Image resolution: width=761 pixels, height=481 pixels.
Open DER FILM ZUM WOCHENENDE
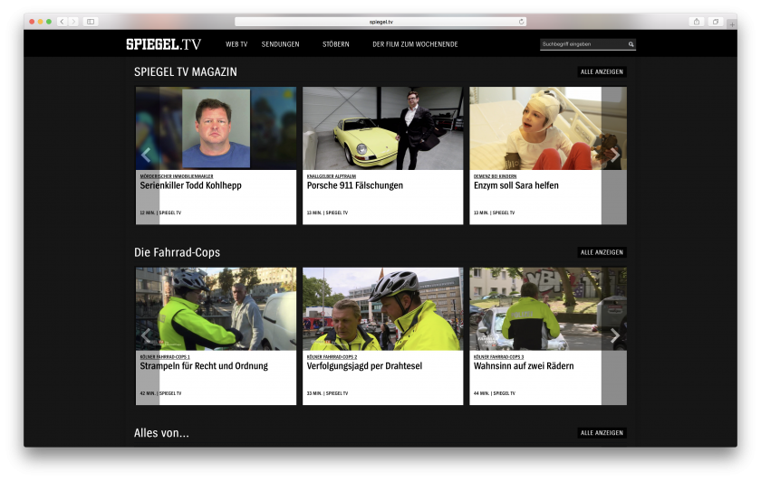tap(415, 44)
